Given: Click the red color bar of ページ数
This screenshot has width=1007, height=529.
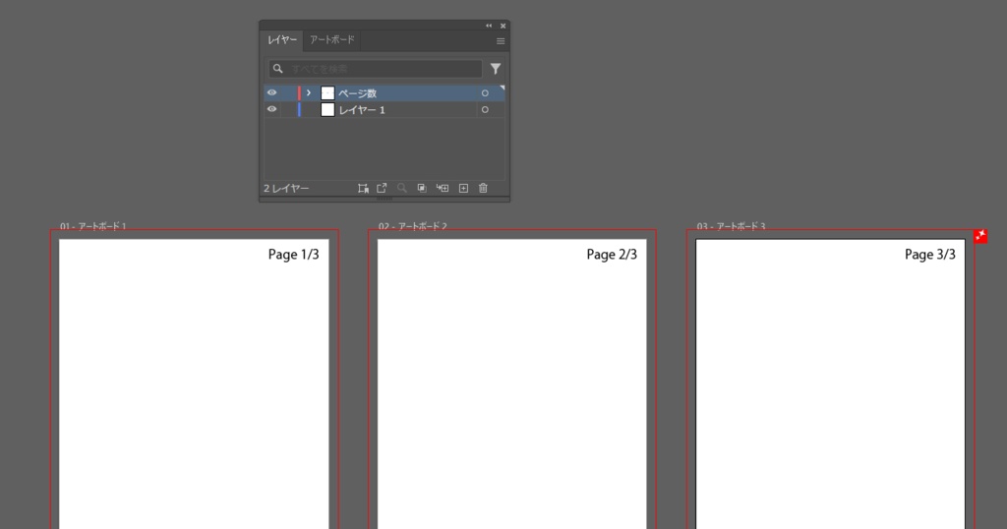Looking at the screenshot, I should [299, 93].
